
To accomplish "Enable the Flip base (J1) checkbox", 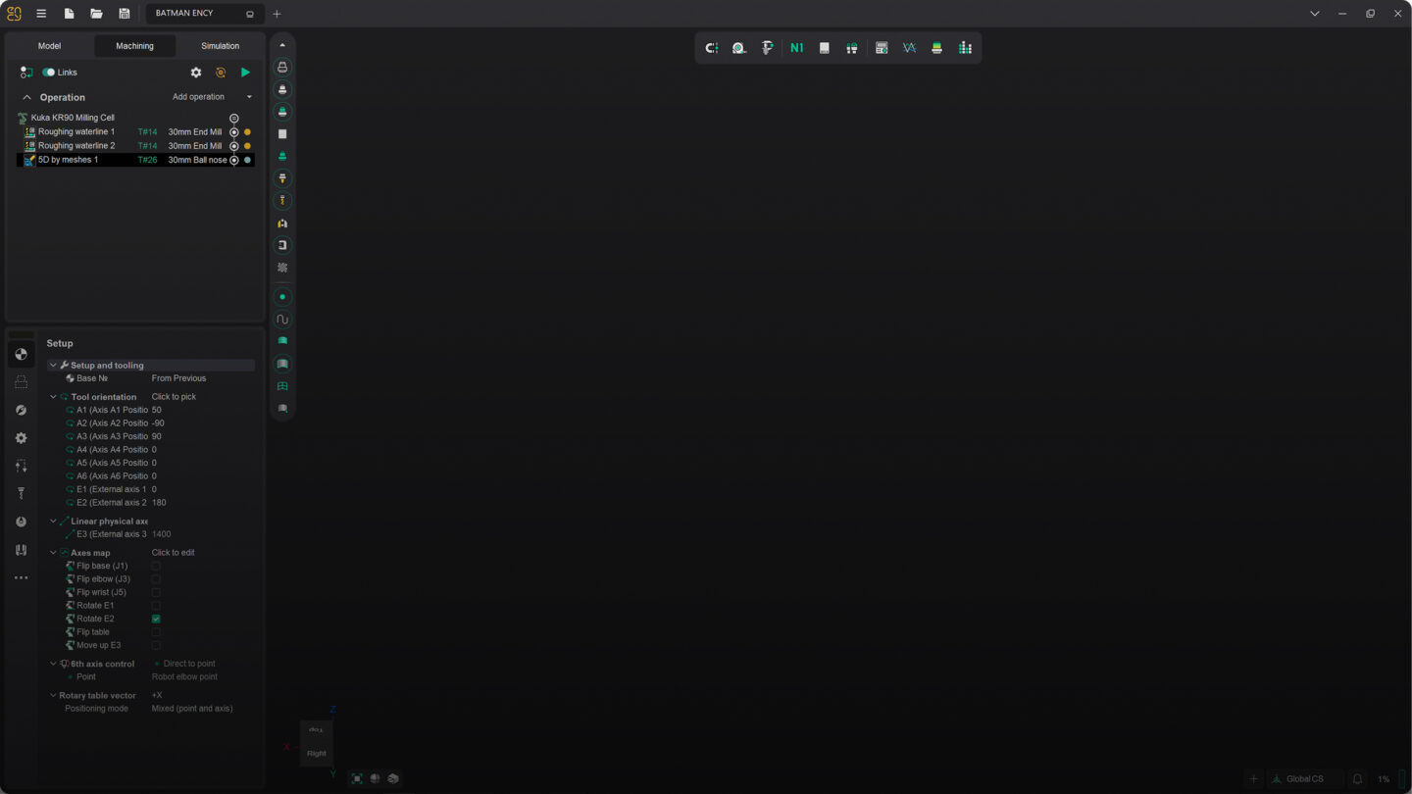I will click(x=156, y=567).
